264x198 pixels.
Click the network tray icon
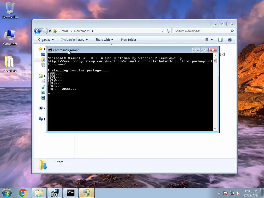(232, 193)
